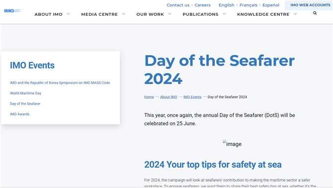Open the ABOUT IMO menu
Viewport: 333px width, 188px height.
(x=48, y=14)
